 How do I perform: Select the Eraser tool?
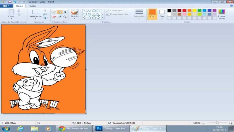click(x=54, y=17)
